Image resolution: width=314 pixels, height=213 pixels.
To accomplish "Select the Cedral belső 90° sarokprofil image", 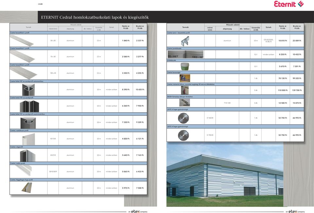I will coord(29,106).
